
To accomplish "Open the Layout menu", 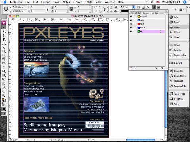I will click(45, 2).
